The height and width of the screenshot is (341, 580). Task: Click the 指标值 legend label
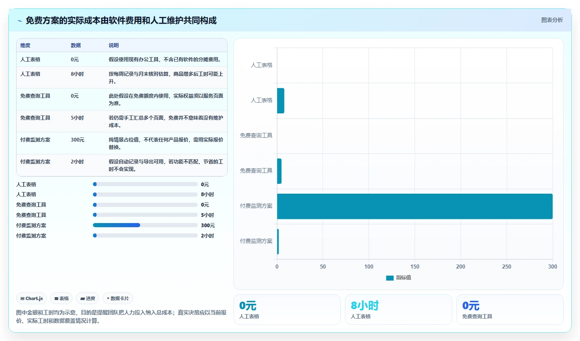click(x=403, y=278)
